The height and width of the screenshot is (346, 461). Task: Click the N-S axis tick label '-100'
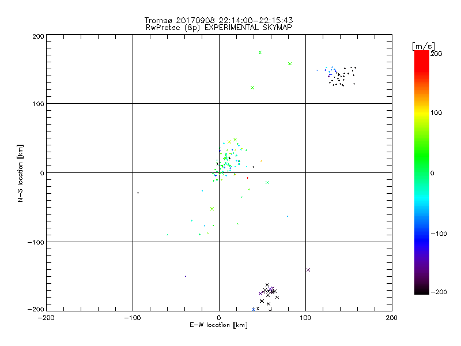point(36,242)
